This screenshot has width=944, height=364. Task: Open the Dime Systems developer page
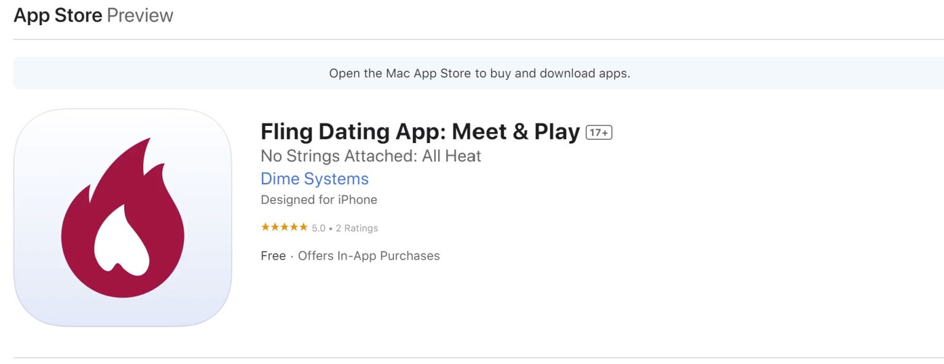[314, 179]
